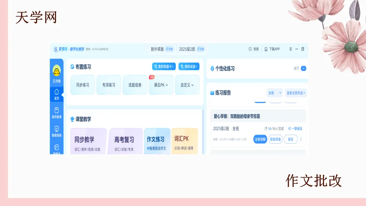Screen dimensions: 366x206
Task: Open the report card's more options dots
Action: tap(301, 139)
